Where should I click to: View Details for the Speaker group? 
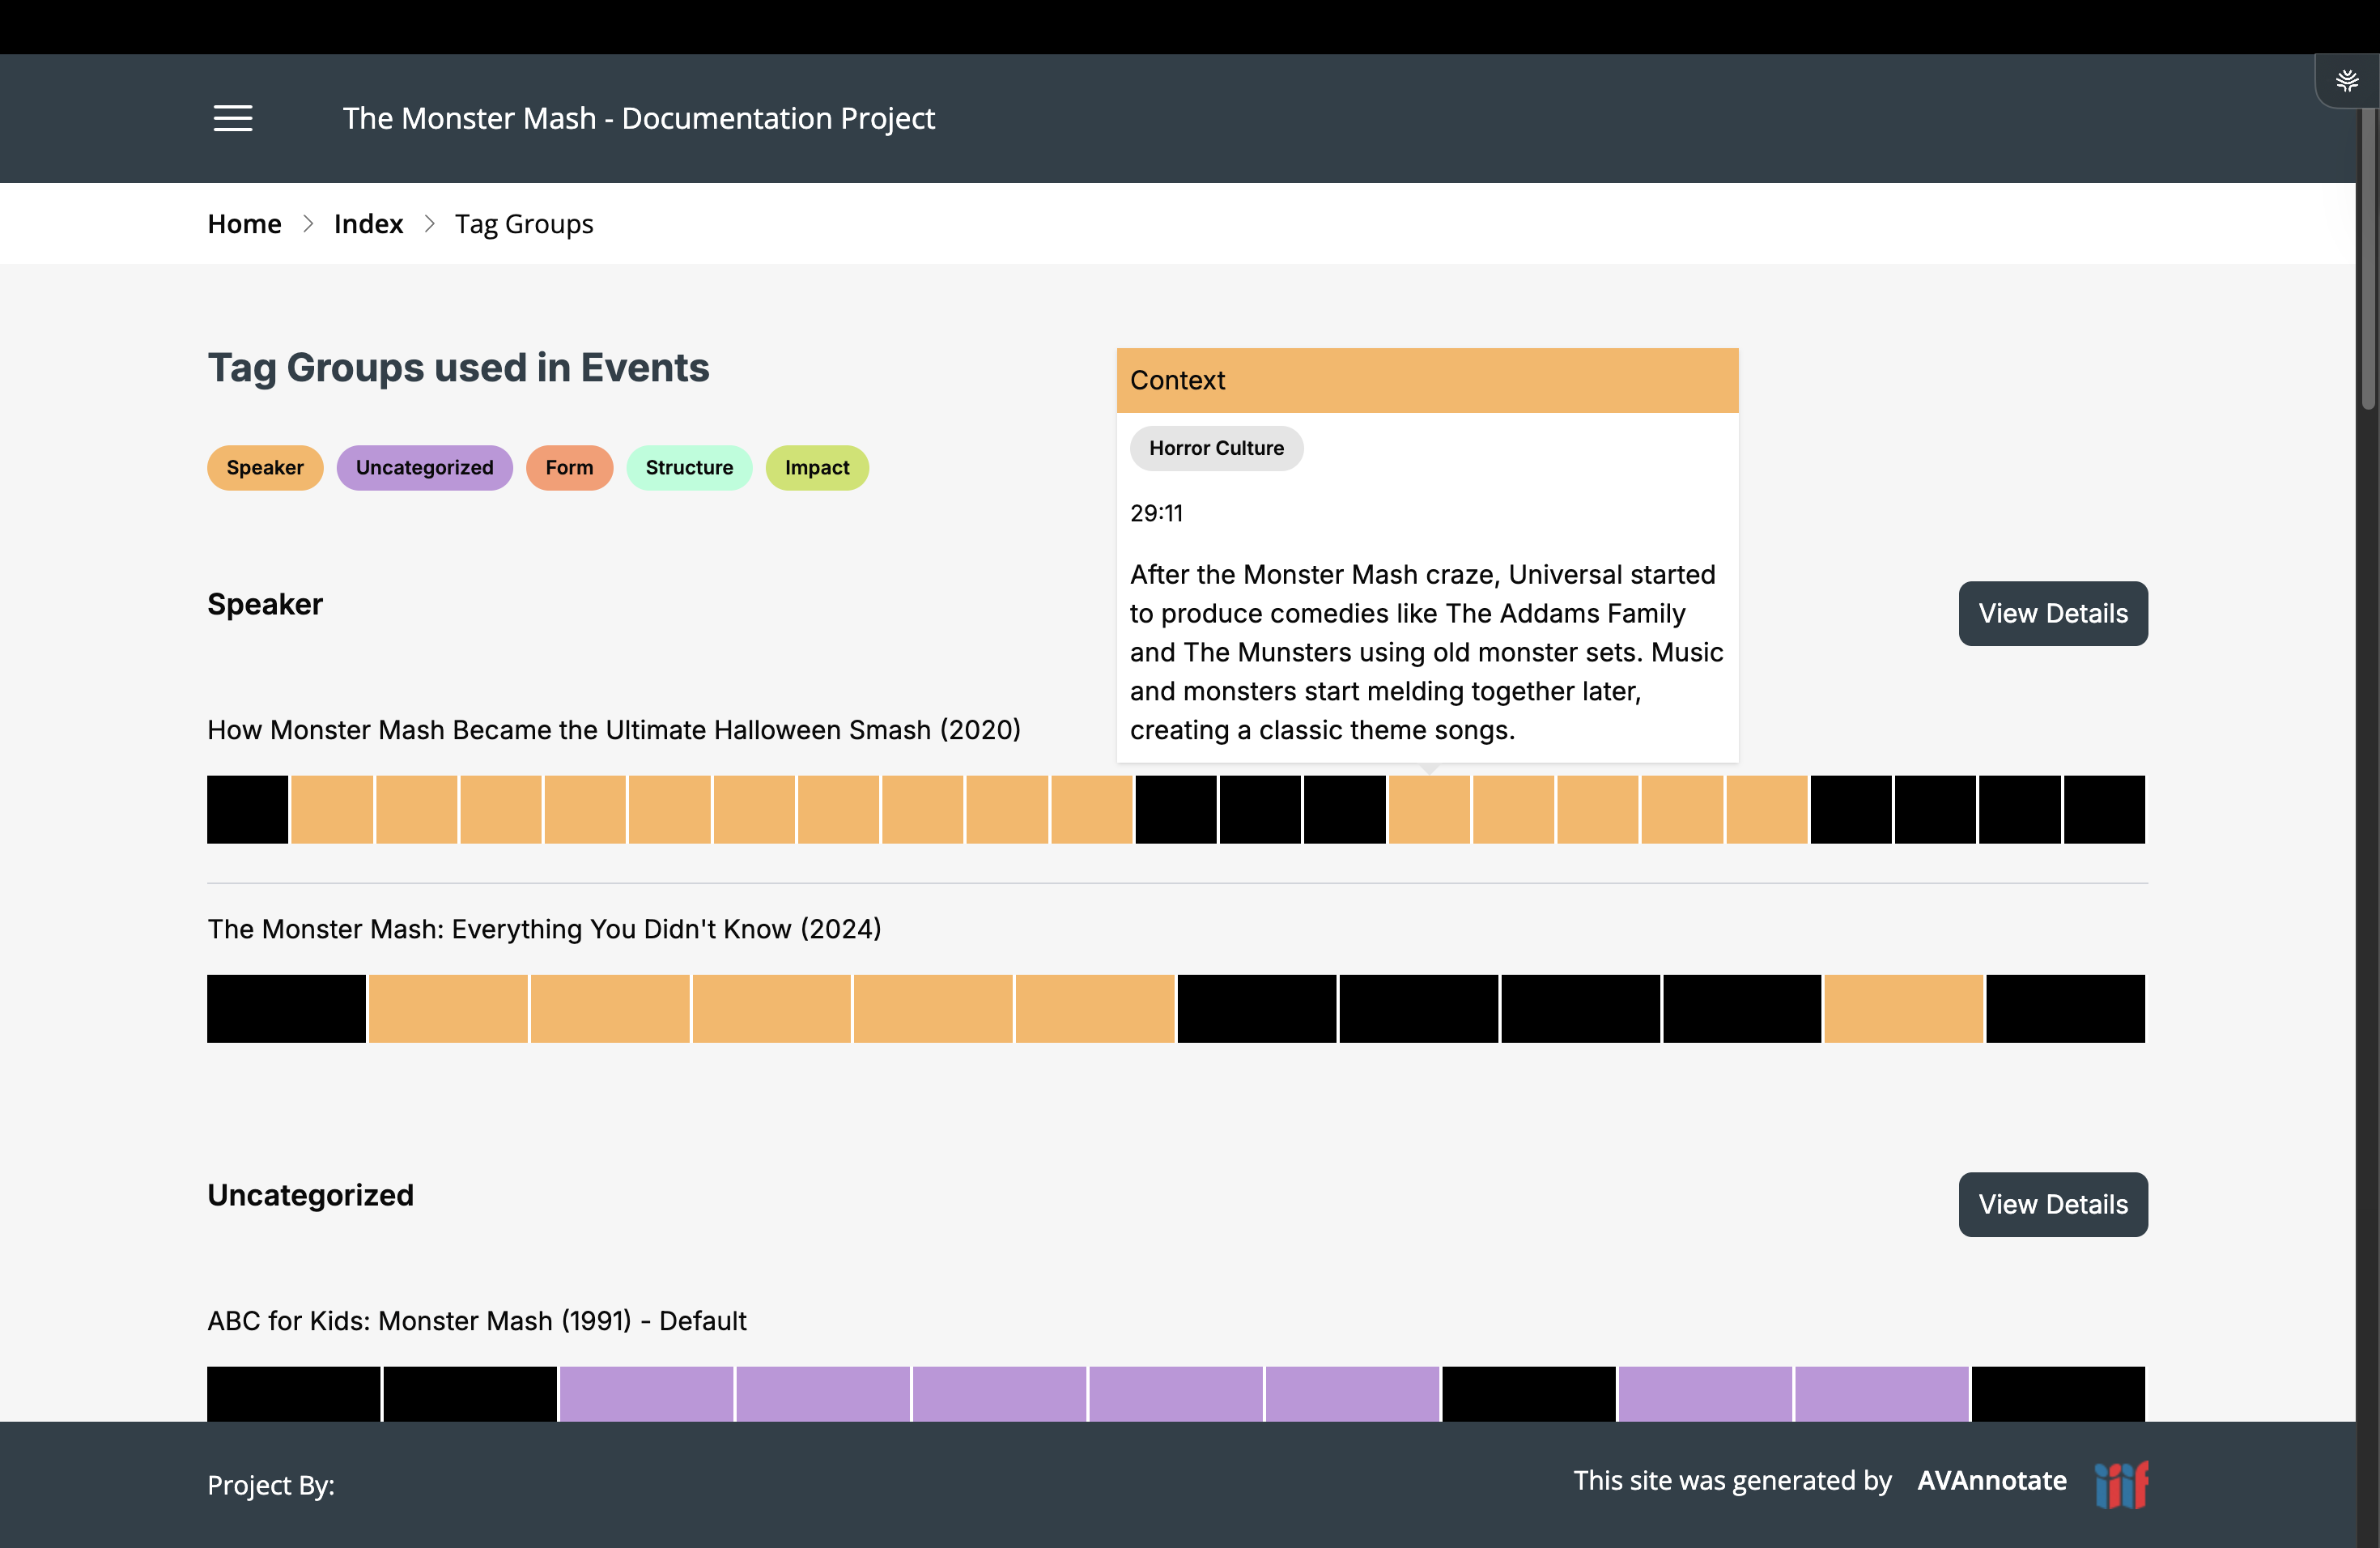pyautogui.click(x=2052, y=613)
